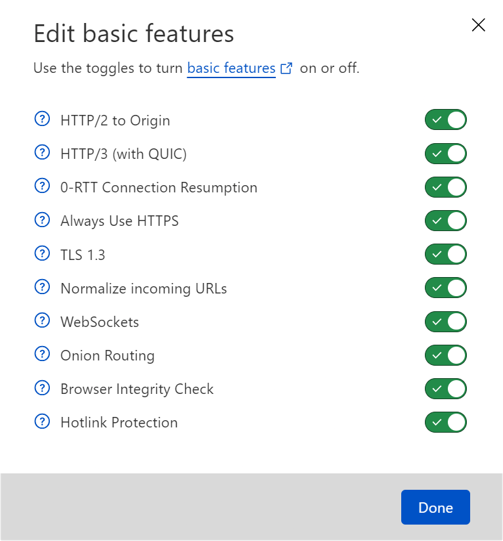Click question icon next to Always Use HTTPS
The width and height of the screenshot is (503, 541).
point(42,220)
